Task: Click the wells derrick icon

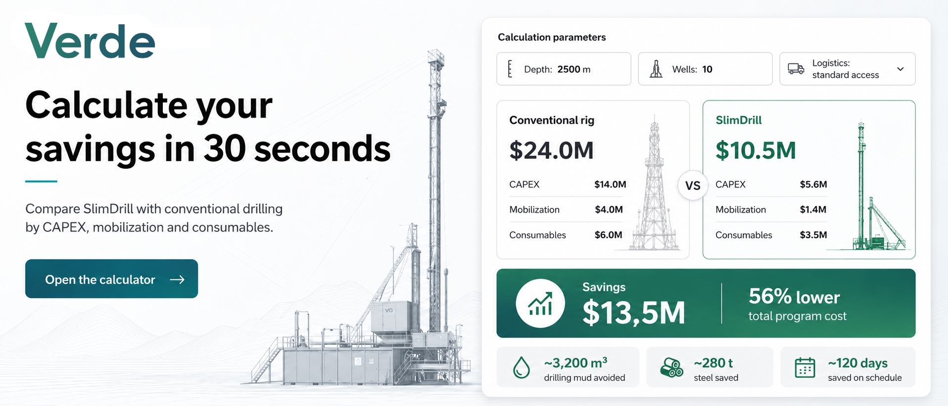Action: coord(656,69)
